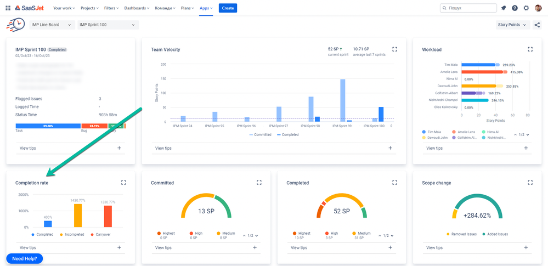This screenshot has width=548, height=266.
Task: Open the Plans menu
Action: pyautogui.click(x=188, y=8)
